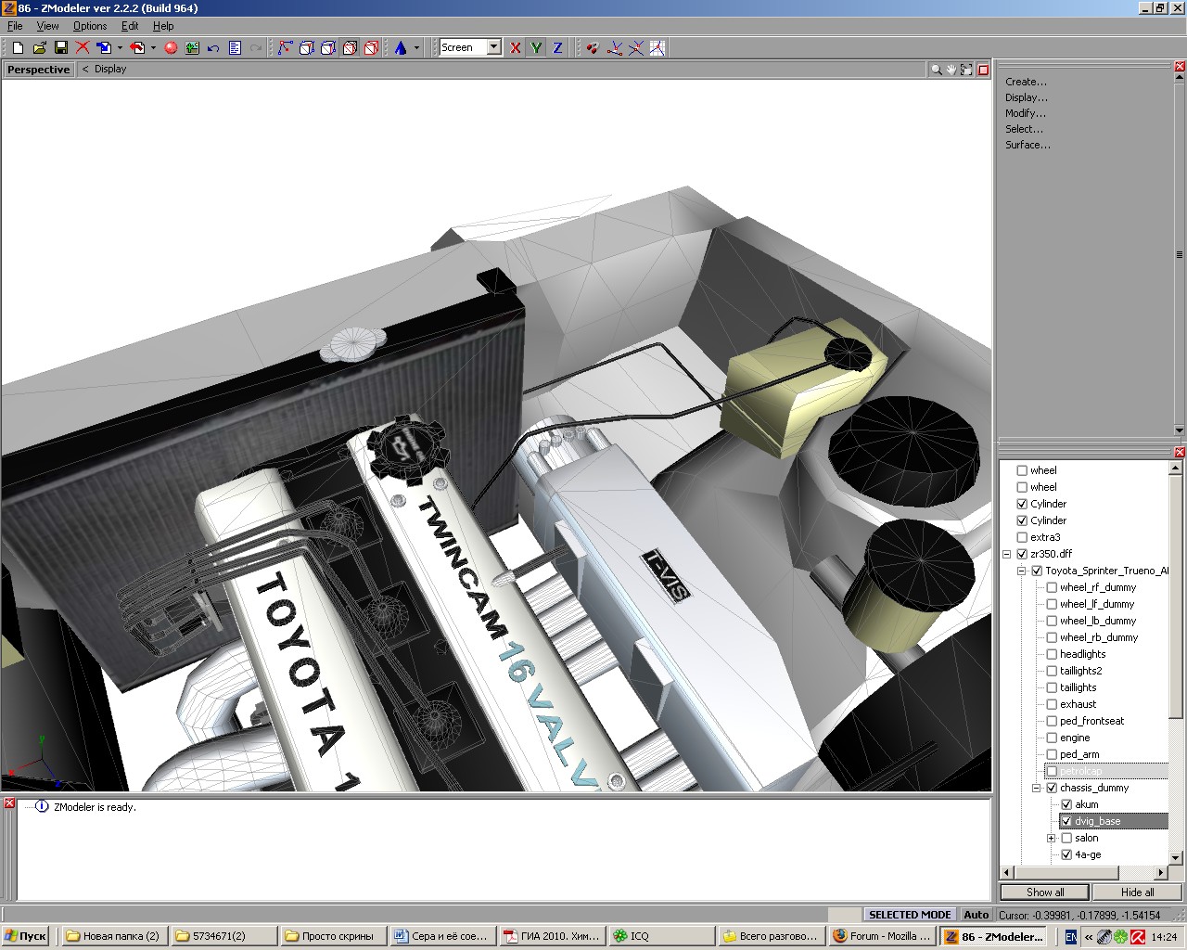This screenshot has height=950, width=1187.
Task: Check the headlights checkbox
Action: click(x=1052, y=654)
